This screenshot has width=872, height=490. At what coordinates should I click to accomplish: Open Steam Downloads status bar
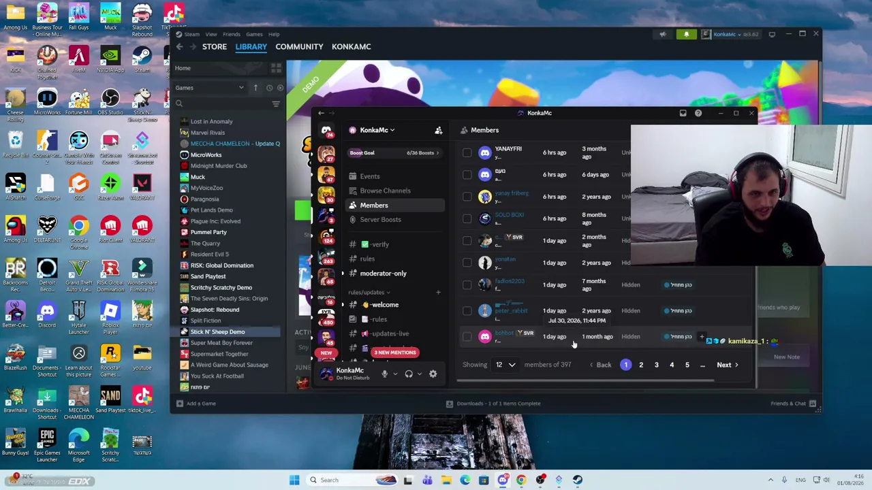(494, 404)
